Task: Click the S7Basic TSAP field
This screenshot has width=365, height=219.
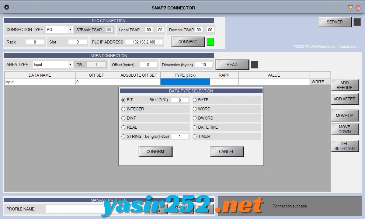Action: (109, 30)
